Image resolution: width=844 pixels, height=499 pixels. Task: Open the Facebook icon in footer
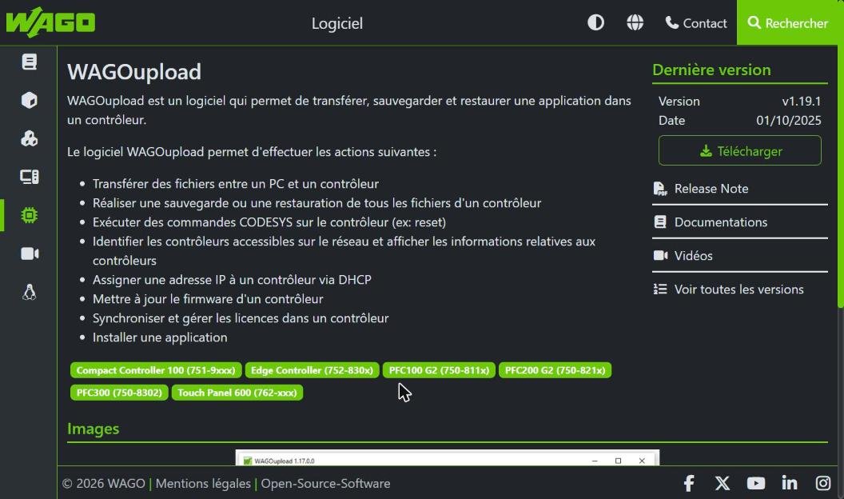pyautogui.click(x=688, y=483)
